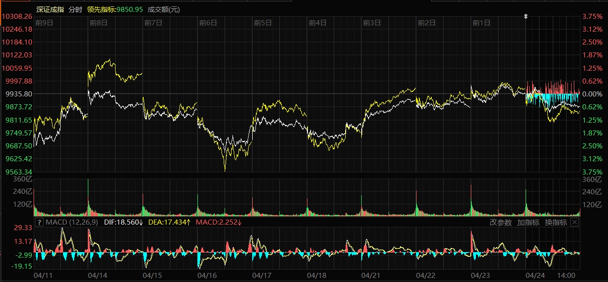
Task: Click the 04/23 date axis label
Action: pyautogui.click(x=481, y=276)
